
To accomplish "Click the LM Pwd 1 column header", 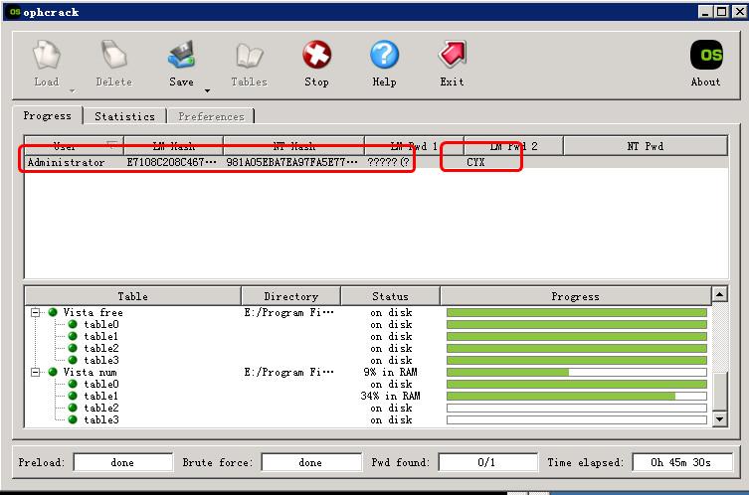I will click(414, 146).
